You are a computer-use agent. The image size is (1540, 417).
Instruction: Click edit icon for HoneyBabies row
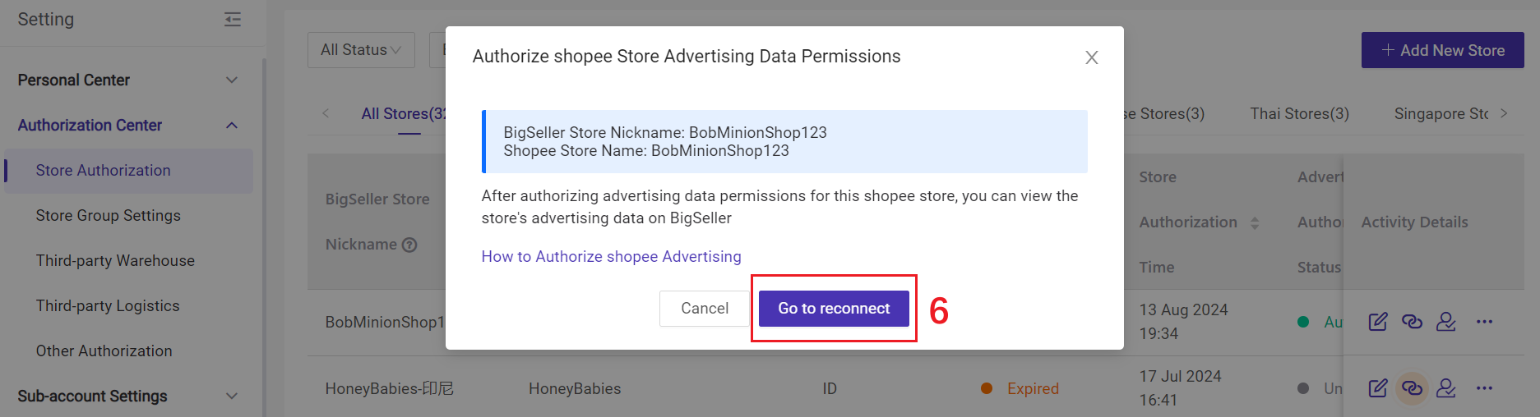[x=1378, y=388]
